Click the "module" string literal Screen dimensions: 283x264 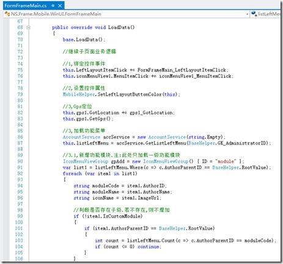point(226,162)
